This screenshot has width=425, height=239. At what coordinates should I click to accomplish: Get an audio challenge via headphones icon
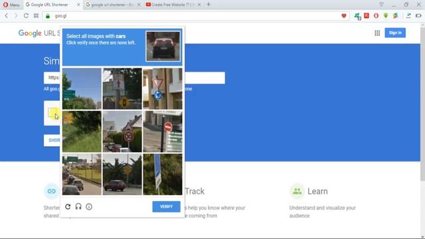pyautogui.click(x=78, y=206)
